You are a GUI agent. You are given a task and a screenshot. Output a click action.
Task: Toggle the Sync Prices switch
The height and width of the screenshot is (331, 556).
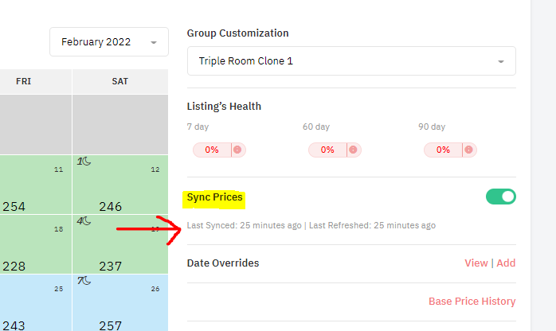(x=500, y=197)
